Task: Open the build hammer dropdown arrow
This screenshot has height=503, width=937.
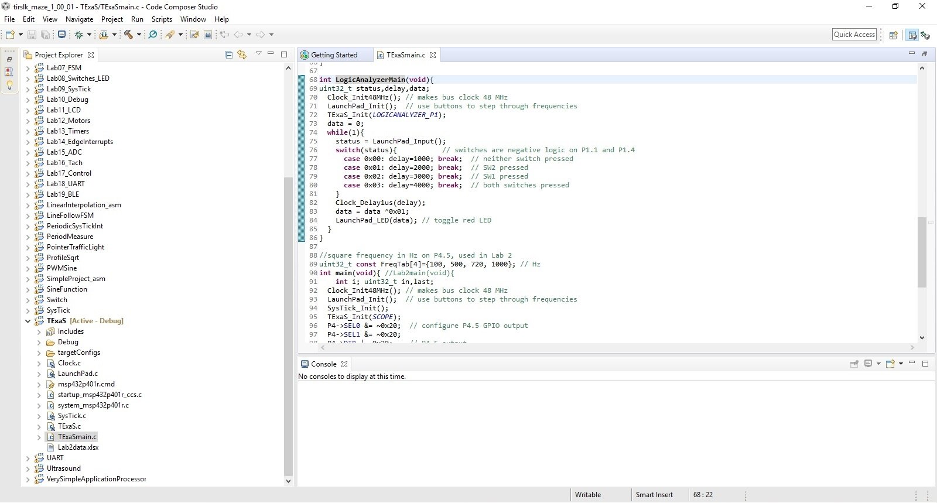Action: (139, 35)
